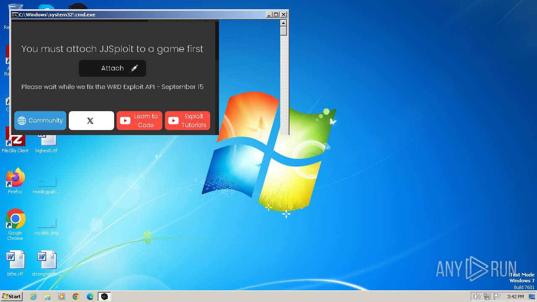
Task: Click the Attach button in JJSploit
Action: (112, 68)
